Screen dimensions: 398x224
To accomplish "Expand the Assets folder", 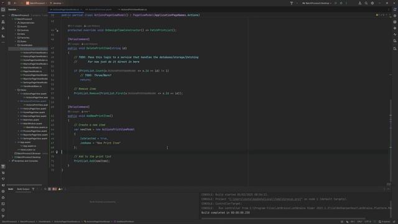I will coord(16,26).
